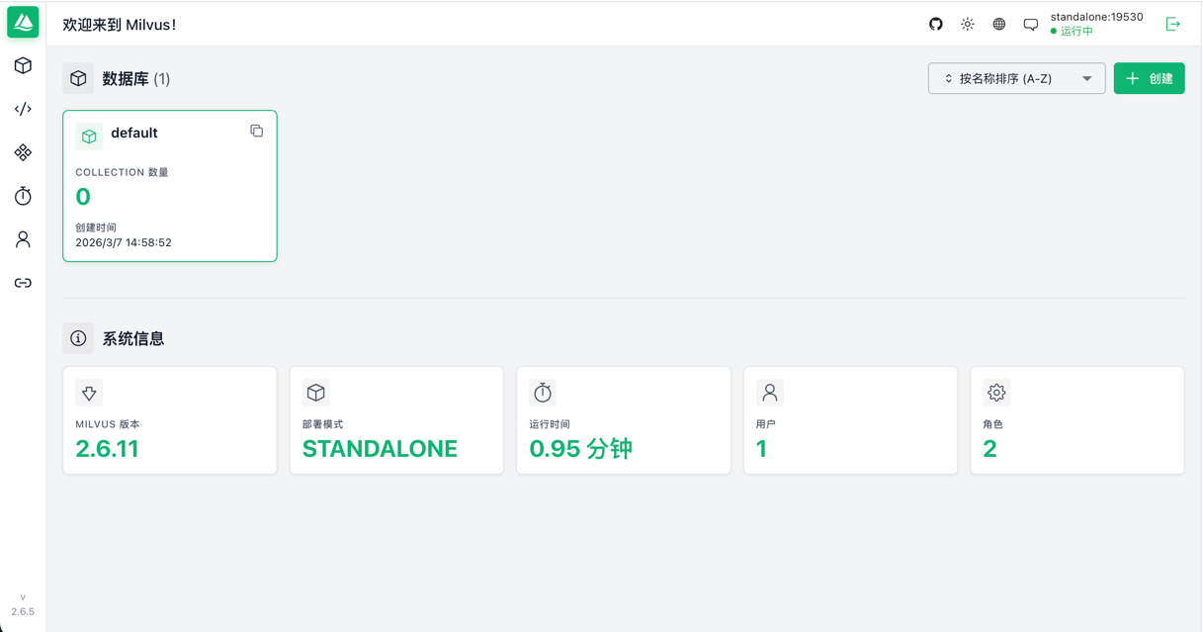Click the 用户 count card
Viewport: 1203px width, 632px height.
[850, 420]
